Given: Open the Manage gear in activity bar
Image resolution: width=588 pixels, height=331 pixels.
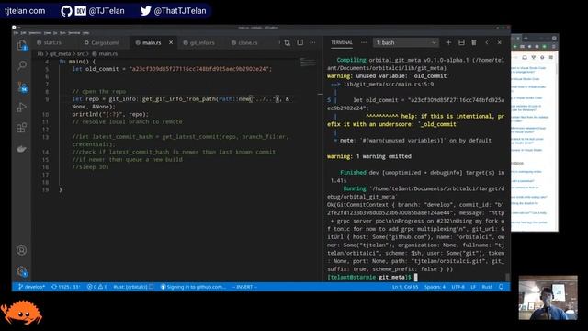Looking at the screenshot, I should [x=22, y=271].
